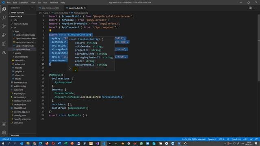260x146 pixels.
Task: Open the Angular extension icon in activity bar
Action: click(4, 52)
